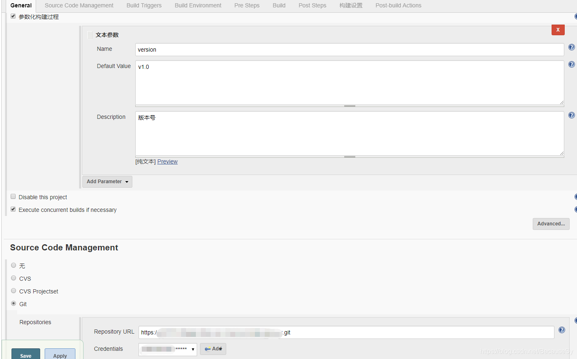Grab the drag handle beside 文本参数

coord(90,35)
